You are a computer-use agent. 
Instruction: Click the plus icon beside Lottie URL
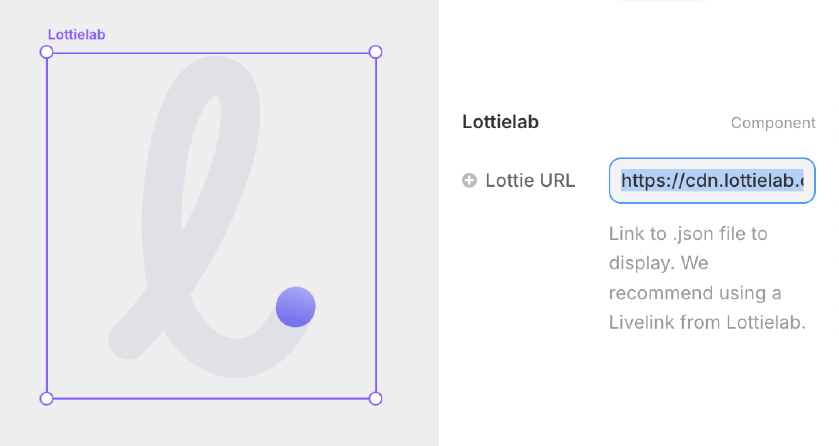(469, 180)
